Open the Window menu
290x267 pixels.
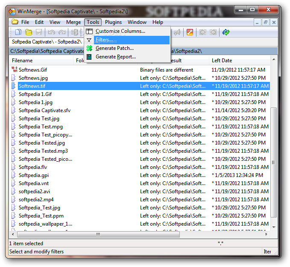(137, 22)
